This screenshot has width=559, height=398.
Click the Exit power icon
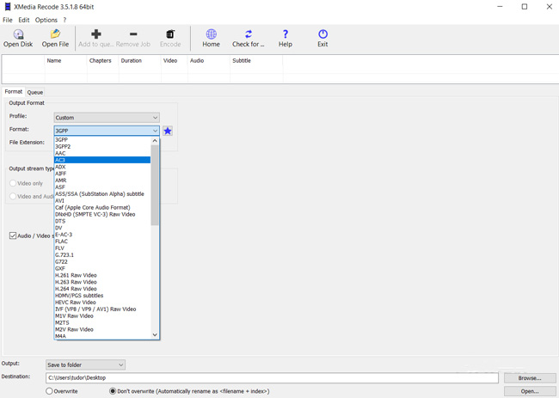click(x=323, y=34)
